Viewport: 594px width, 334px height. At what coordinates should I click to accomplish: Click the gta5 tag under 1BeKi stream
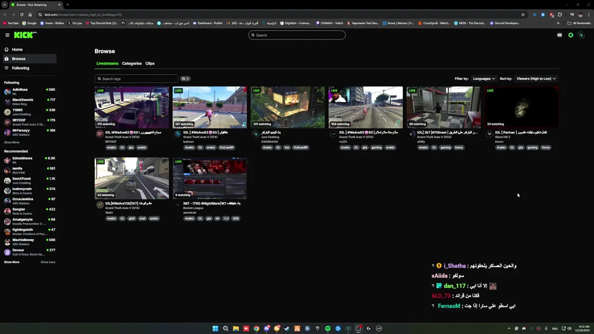tap(132, 218)
